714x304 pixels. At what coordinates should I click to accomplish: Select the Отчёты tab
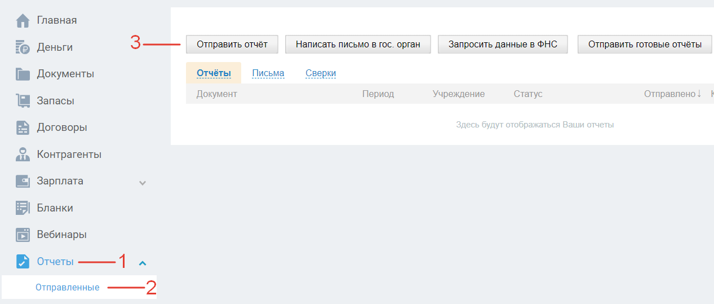click(214, 73)
